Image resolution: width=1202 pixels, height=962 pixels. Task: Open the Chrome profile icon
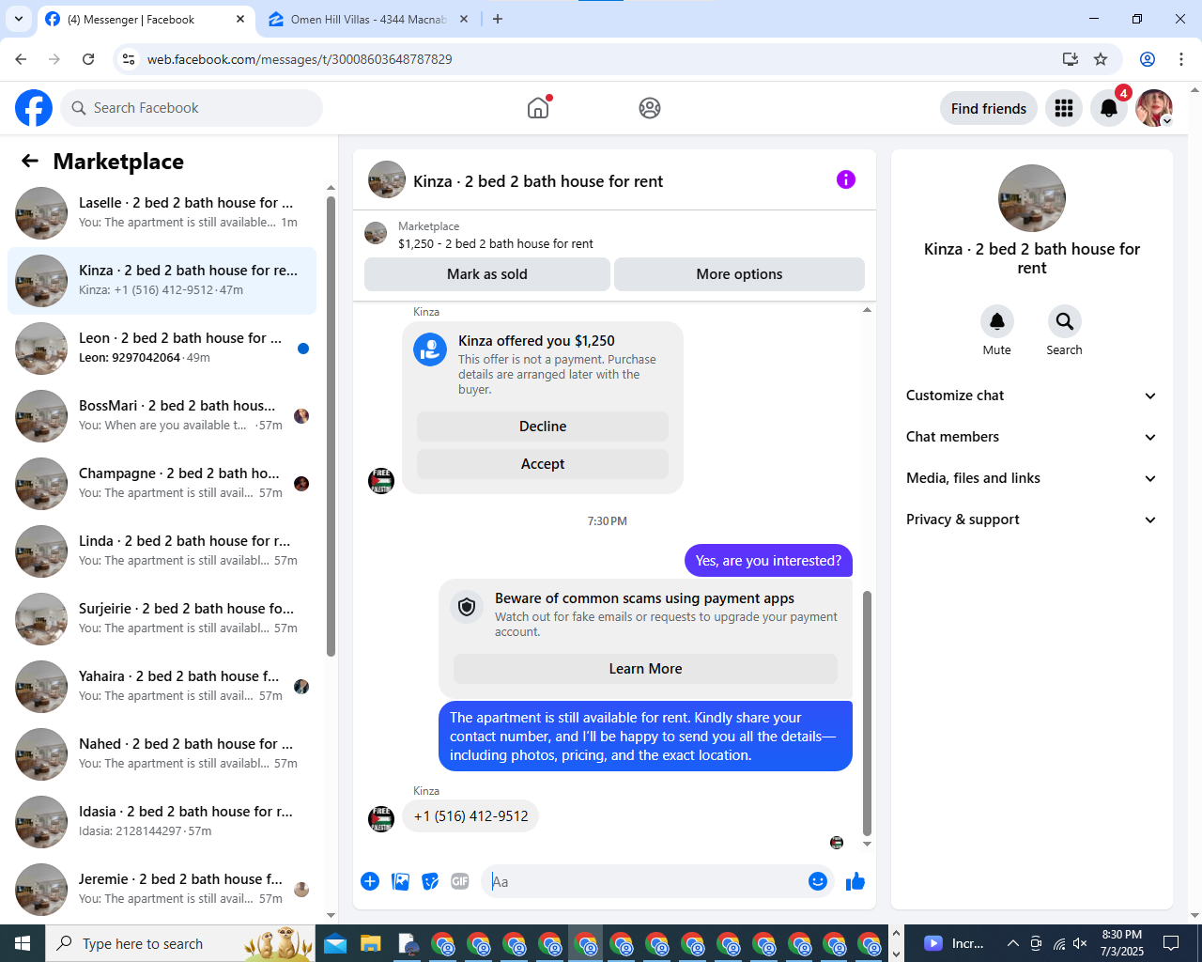pyautogui.click(x=1148, y=59)
